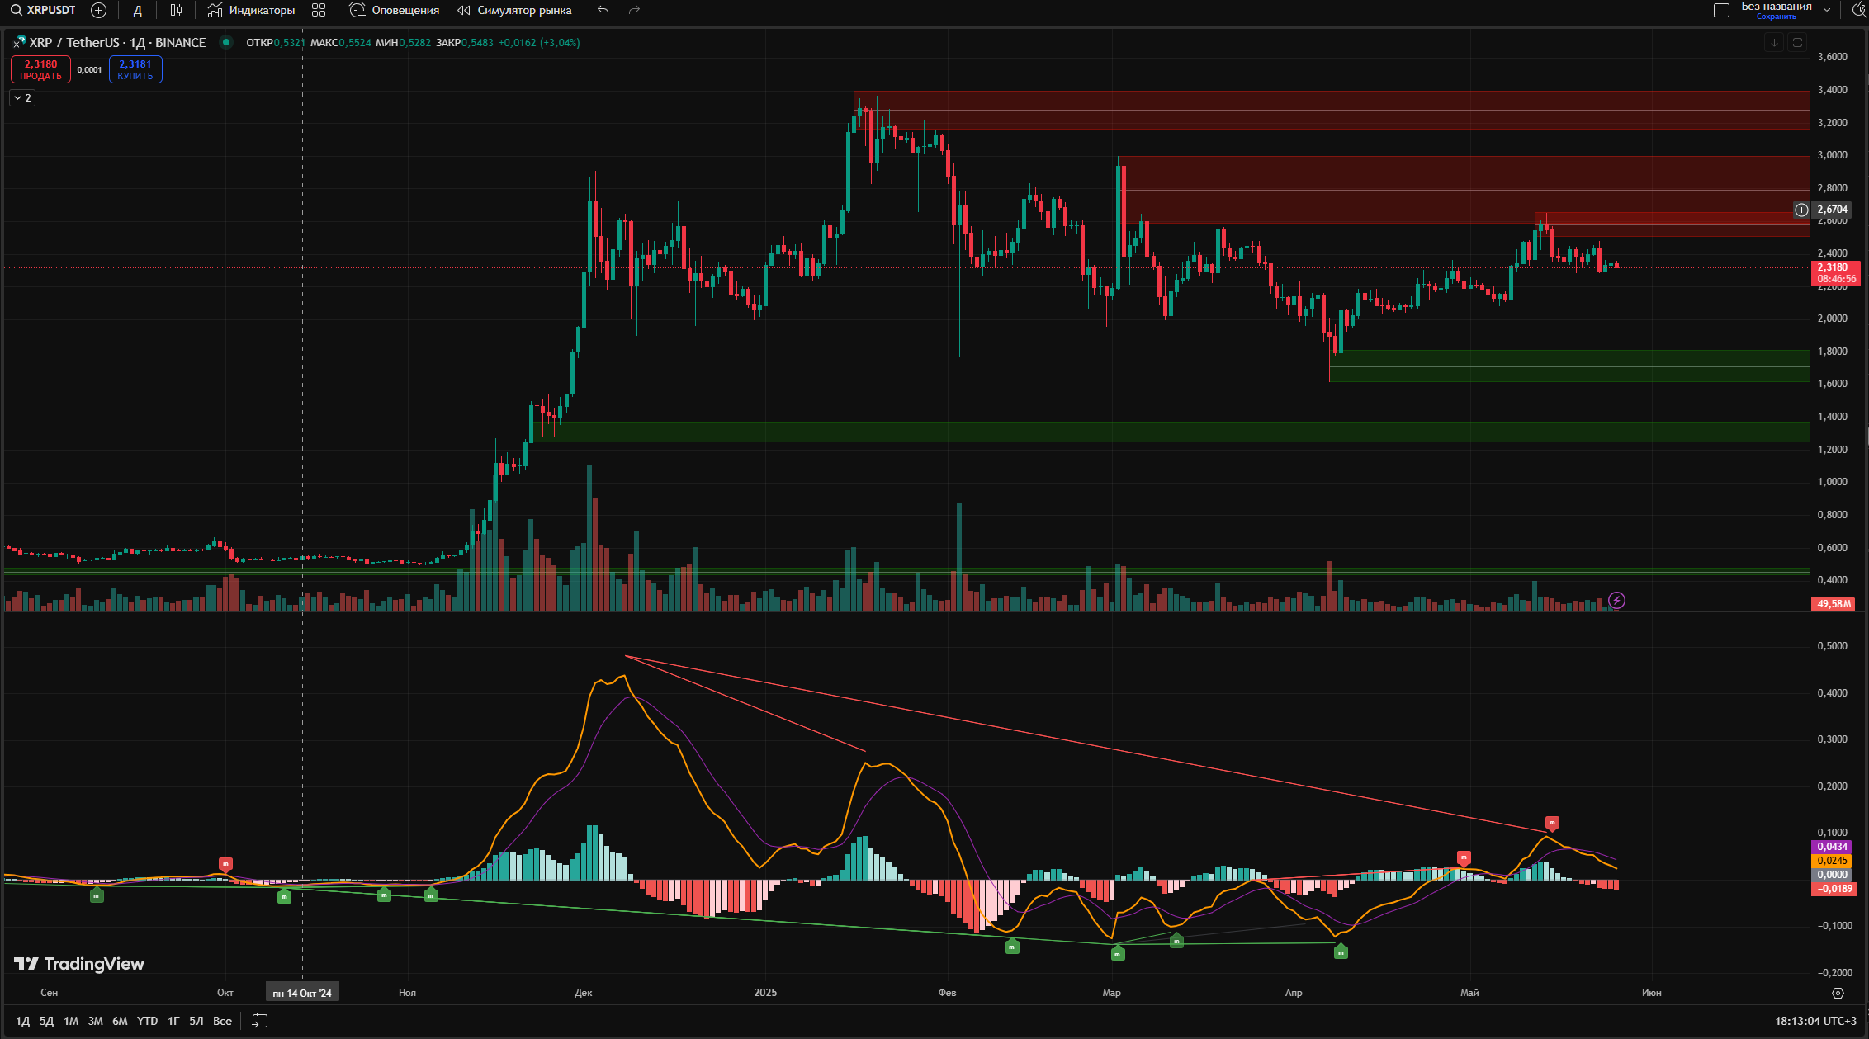
Task: Click the ЗАКР close value 0,5483
Action: pyautogui.click(x=477, y=43)
